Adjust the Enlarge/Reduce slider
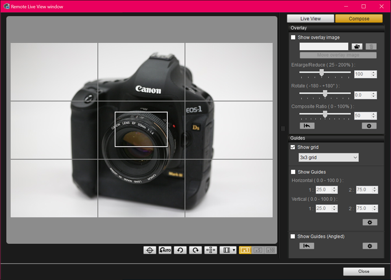This screenshot has width=391, height=280. [x=322, y=73]
